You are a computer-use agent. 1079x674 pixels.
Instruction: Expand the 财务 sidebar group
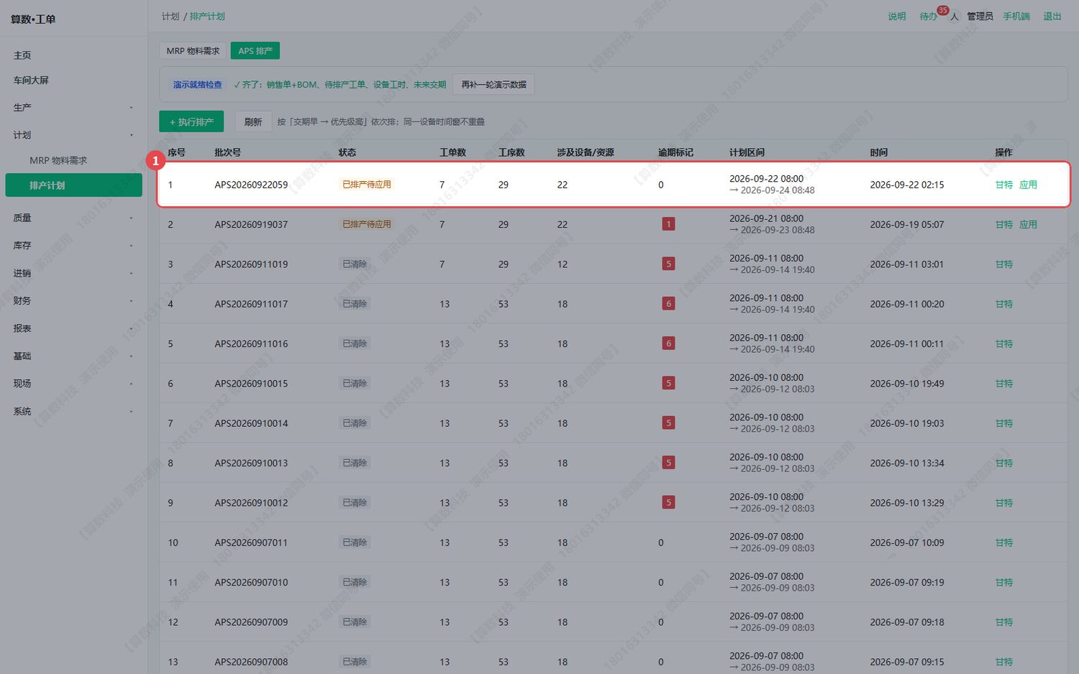73,301
